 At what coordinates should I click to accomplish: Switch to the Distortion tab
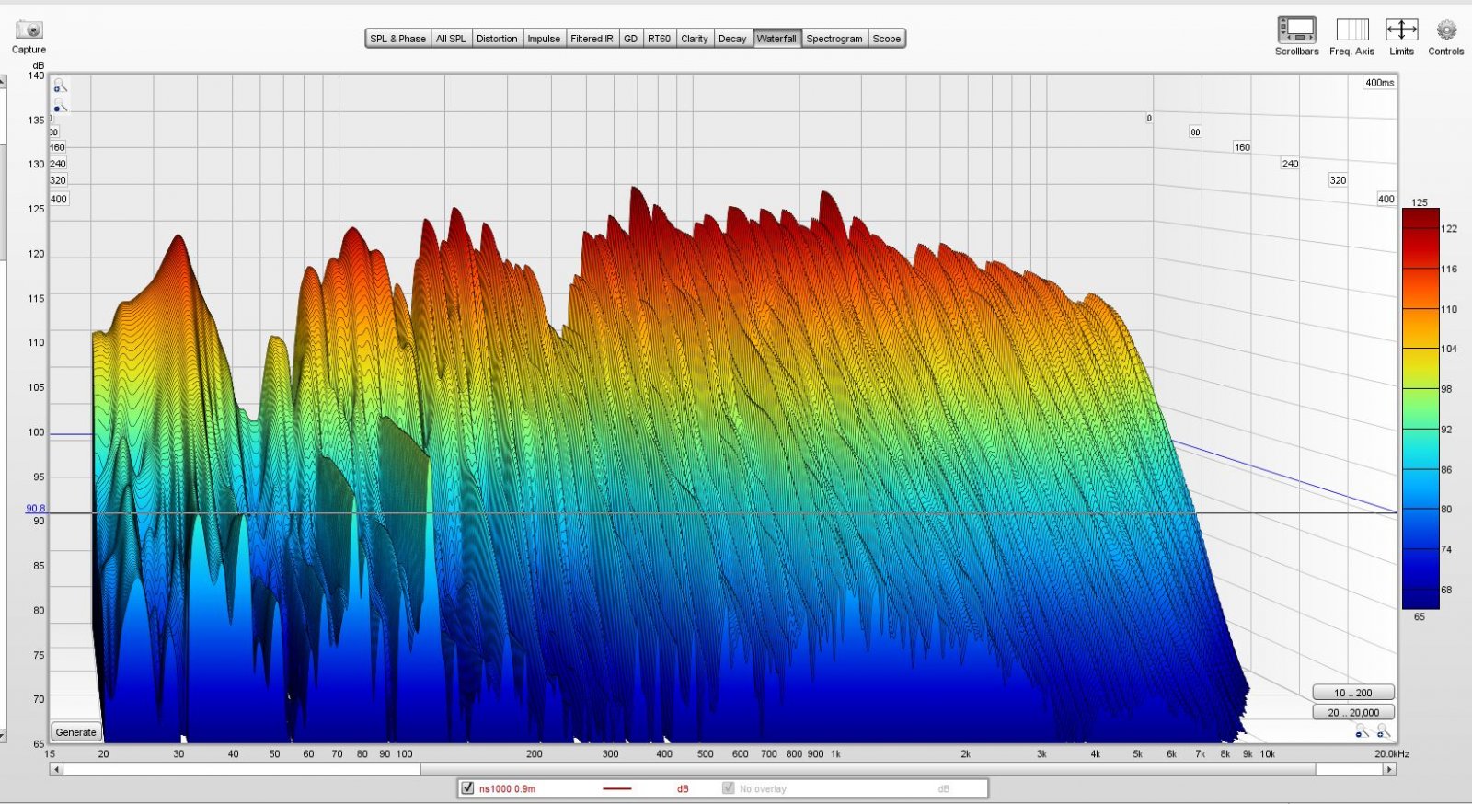pyautogui.click(x=497, y=39)
